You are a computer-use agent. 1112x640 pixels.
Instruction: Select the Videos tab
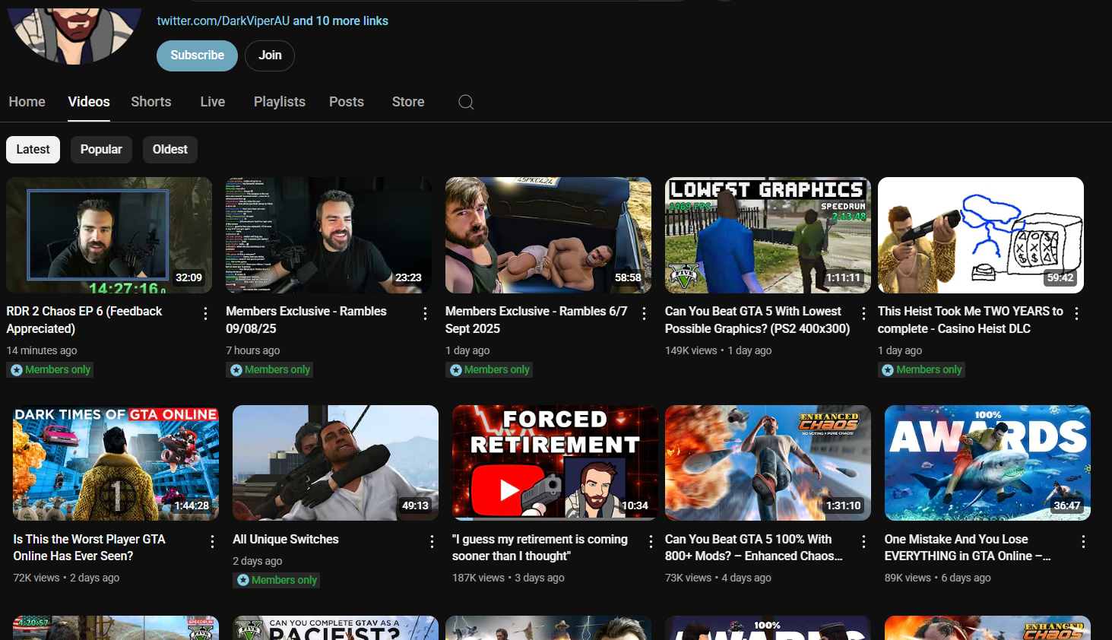89,102
